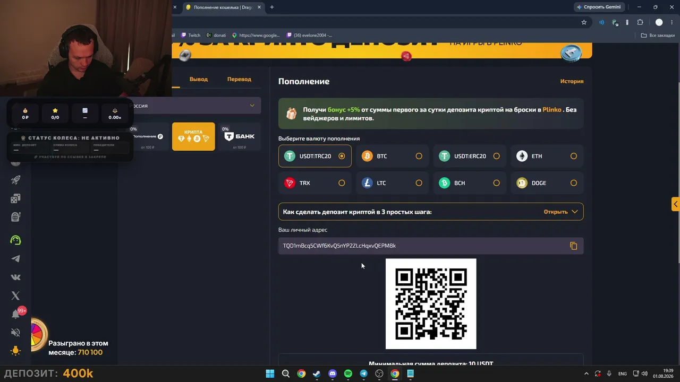Image resolution: width=680 pixels, height=382 pixels.
Task: Click the personal wallet address field
Action: (431, 246)
